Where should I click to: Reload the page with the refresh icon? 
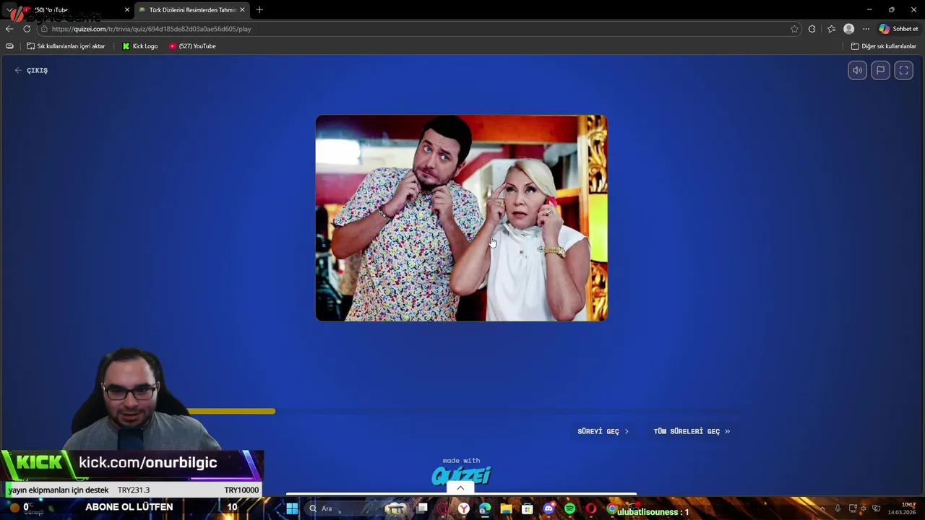(27, 29)
